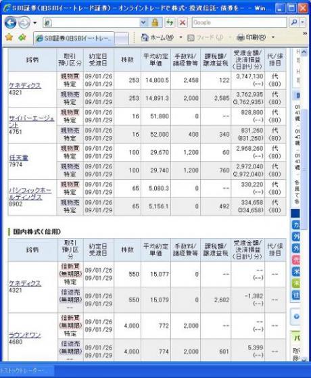This screenshot has width=311, height=378.
Task: Open the Favorites Center star
Action: [9, 37]
